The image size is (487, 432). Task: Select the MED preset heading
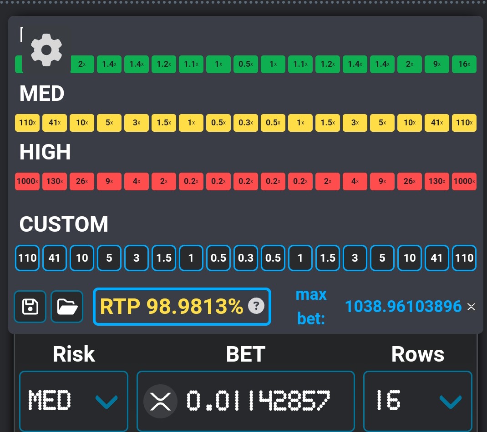42,94
